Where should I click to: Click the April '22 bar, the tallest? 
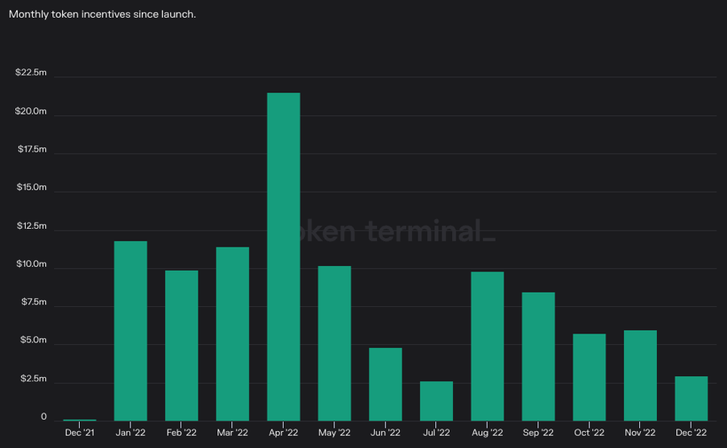[283, 256]
